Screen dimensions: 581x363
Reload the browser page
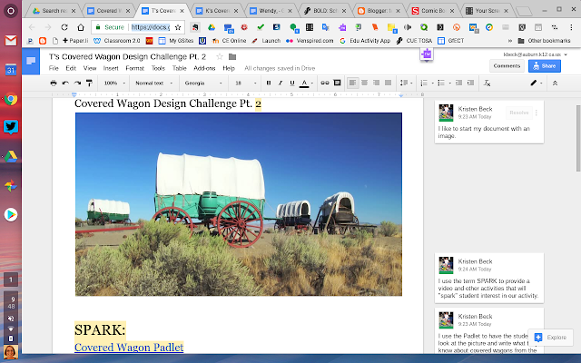[x=64, y=27]
